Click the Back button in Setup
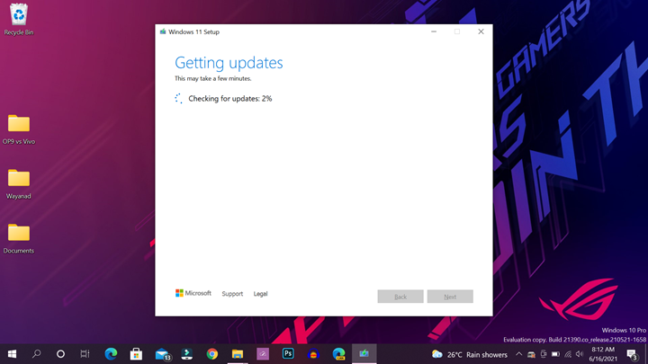This screenshot has width=648, height=364. coord(400,297)
